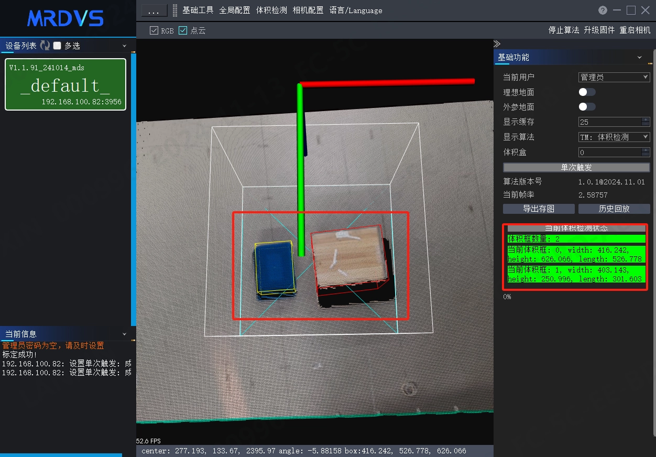Screen dimensions: 656x457
Task: Click the 历史回放 button
Action: click(x=614, y=209)
